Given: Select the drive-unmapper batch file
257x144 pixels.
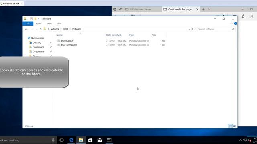Looking at the screenshot, I should (x=69, y=45).
